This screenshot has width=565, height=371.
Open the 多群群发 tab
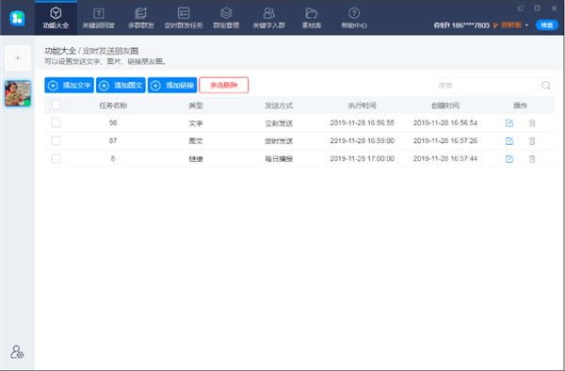(x=141, y=18)
